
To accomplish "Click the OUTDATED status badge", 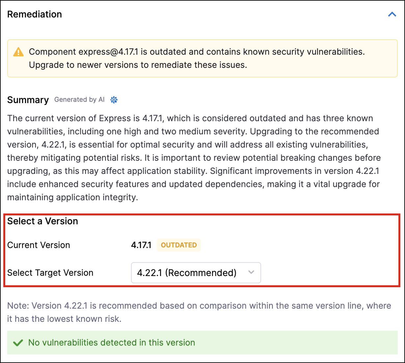I will coord(179,245).
